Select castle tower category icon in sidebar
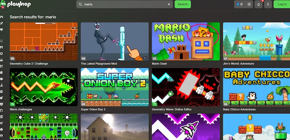Viewport: 290px width, 140px height. (x=1, y=47)
